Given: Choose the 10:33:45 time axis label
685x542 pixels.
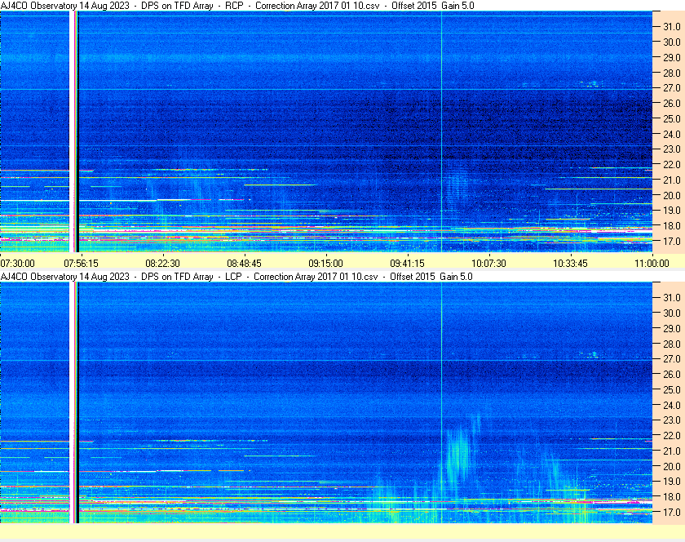Looking at the screenshot, I should point(571,264).
